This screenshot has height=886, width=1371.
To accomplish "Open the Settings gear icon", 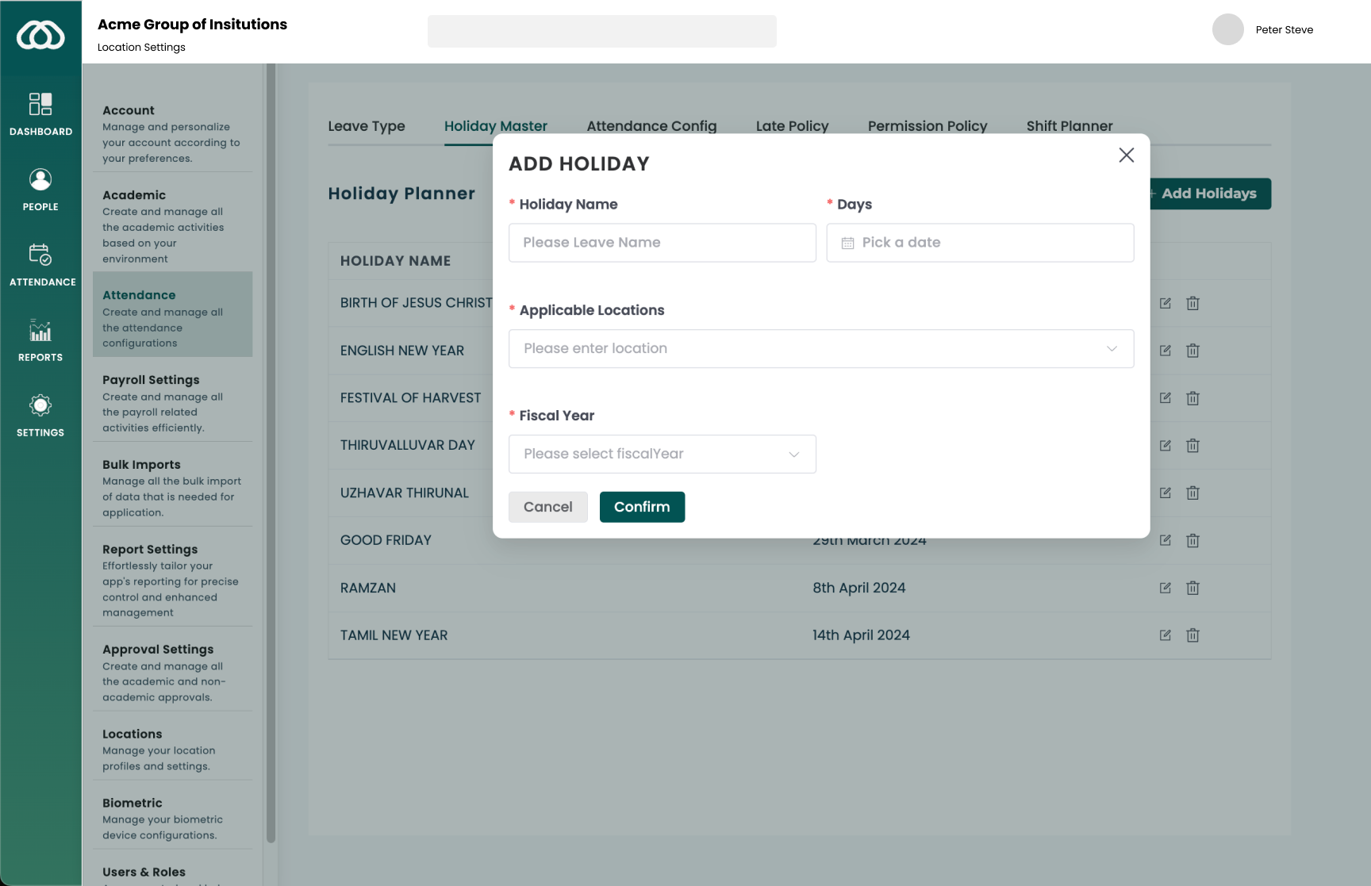I will tap(40, 406).
